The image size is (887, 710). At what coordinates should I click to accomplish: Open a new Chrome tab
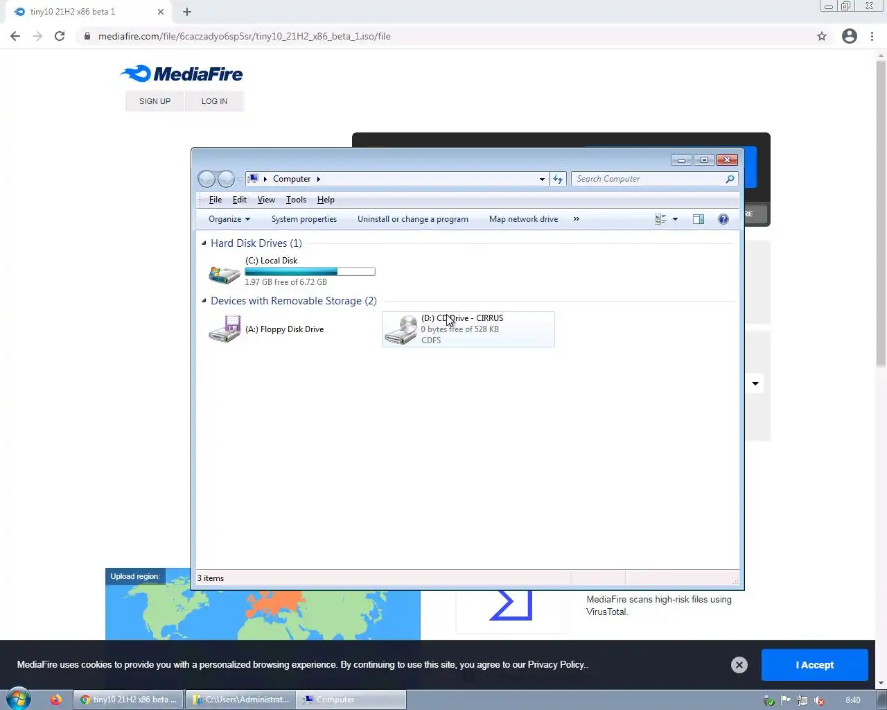[187, 12]
